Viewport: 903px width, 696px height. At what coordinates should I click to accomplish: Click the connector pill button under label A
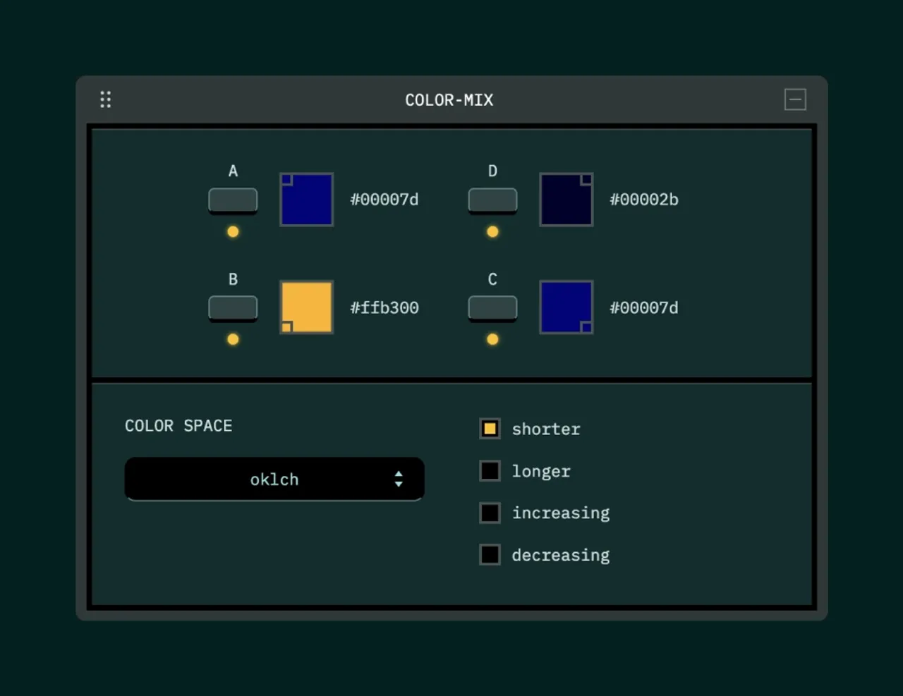click(233, 200)
